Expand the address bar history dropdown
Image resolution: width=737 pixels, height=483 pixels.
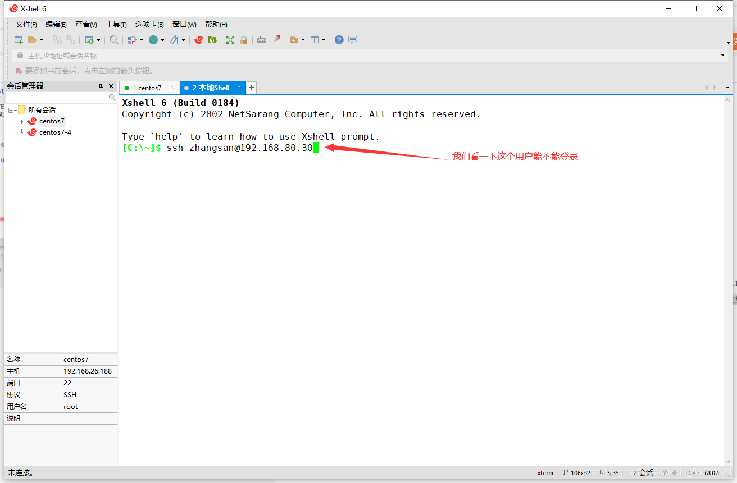click(x=723, y=56)
